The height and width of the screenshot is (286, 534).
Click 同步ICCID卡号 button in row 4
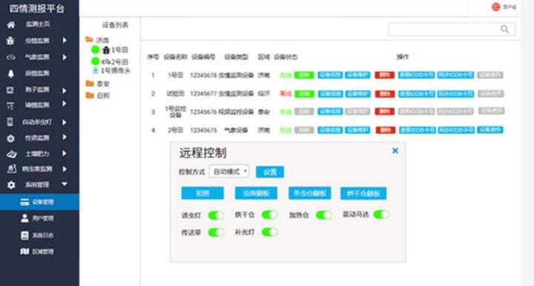coord(456,130)
